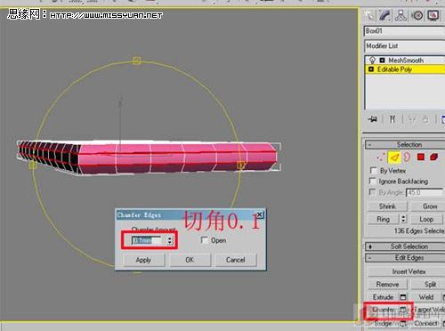445x331 pixels.
Task: Click Cancel in Chamfer Edges dialog
Action: pos(236,260)
